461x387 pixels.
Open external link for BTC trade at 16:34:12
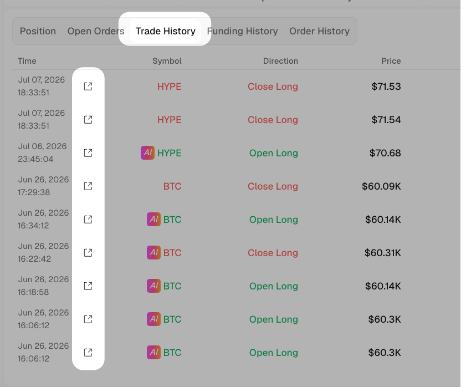click(x=88, y=219)
